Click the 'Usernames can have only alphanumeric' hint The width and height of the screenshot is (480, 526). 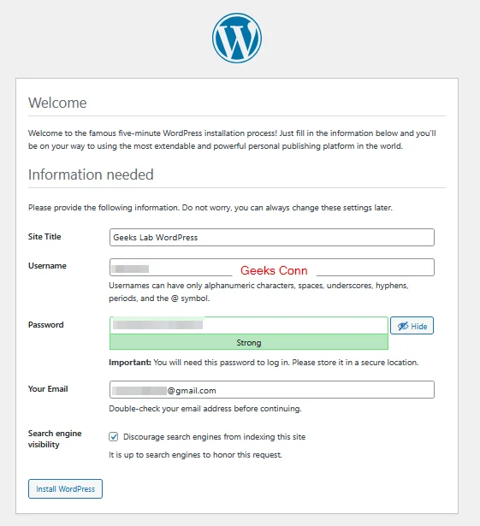point(258,292)
